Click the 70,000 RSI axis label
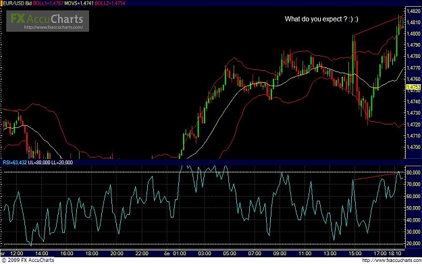Screen dimensions: 422x264 coord(413,185)
